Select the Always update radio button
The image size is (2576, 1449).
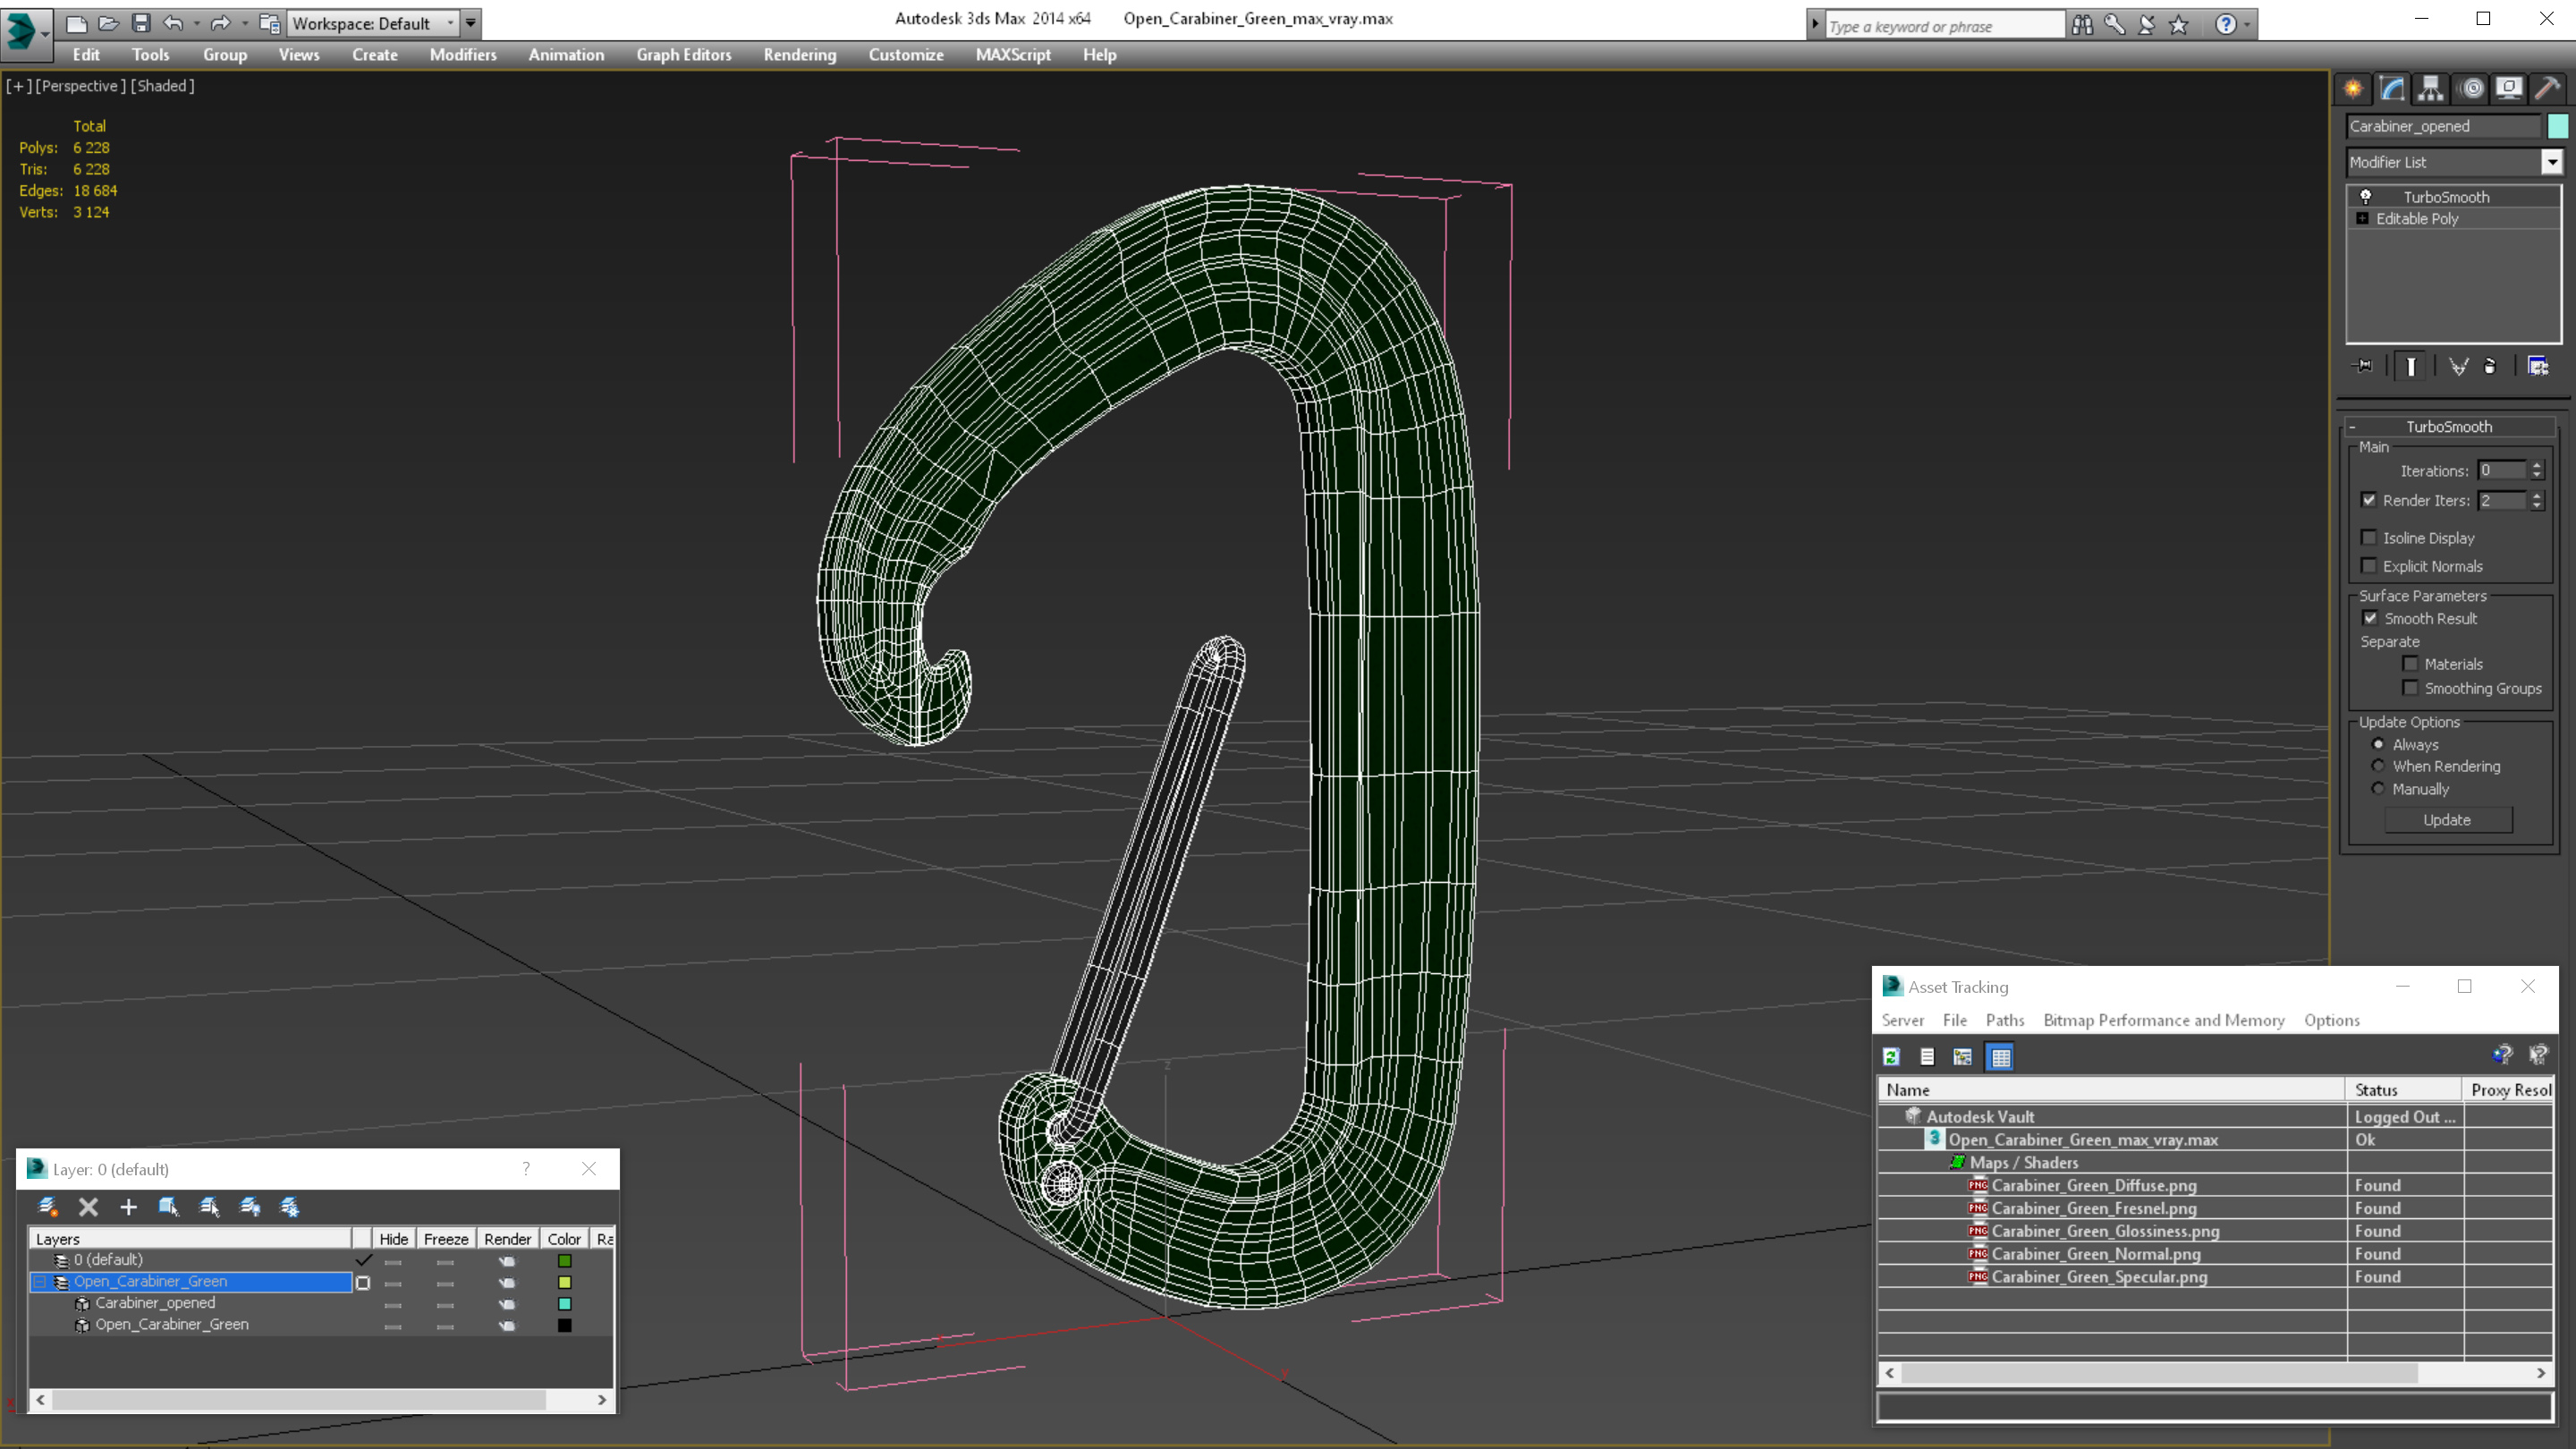(2378, 744)
